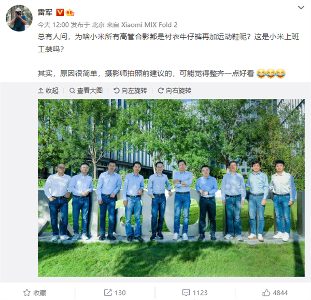This screenshot has width=311, height=300.
Task: Click the orange V verified badge
Action: [60, 12]
